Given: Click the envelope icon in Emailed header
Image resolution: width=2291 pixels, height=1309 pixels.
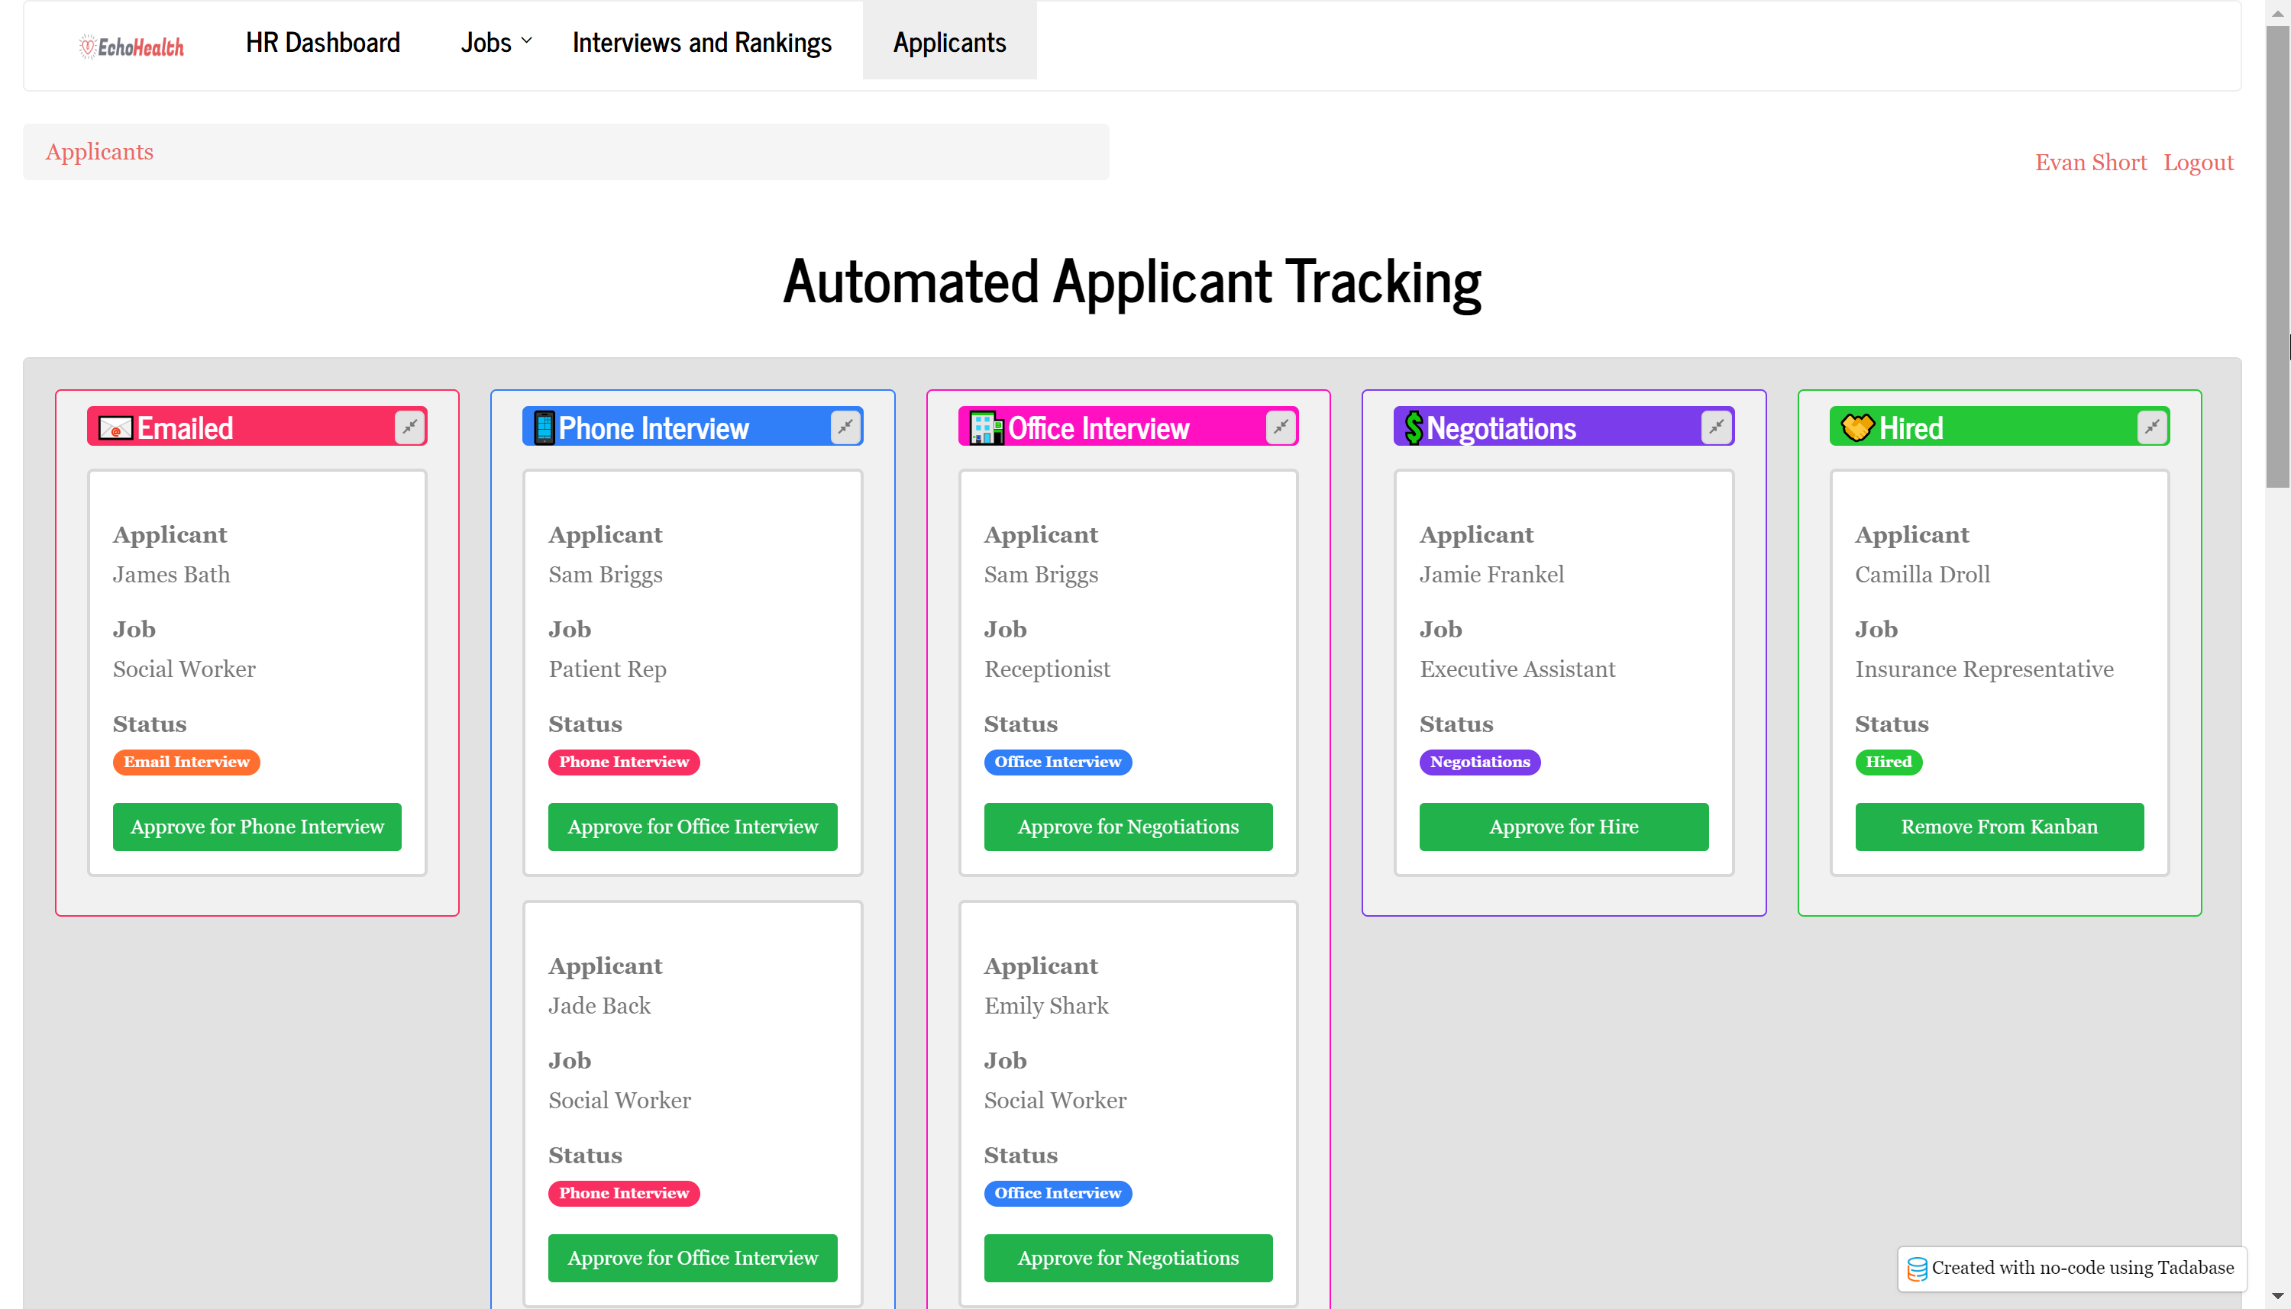Looking at the screenshot, I should pos(115,428).
